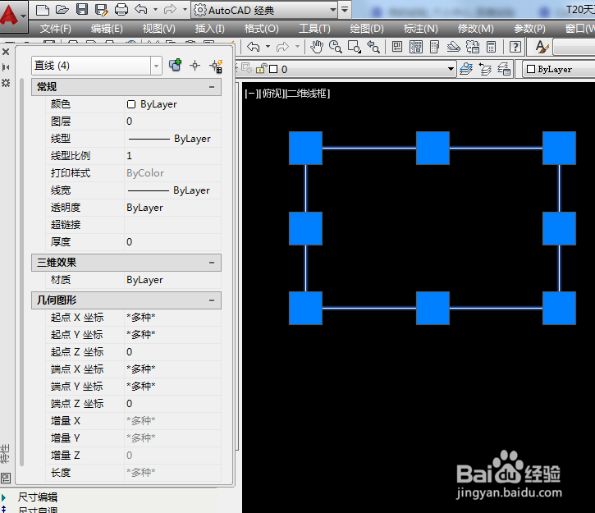Collapse the 三维效果 section
595x513 pixels.
212,263
